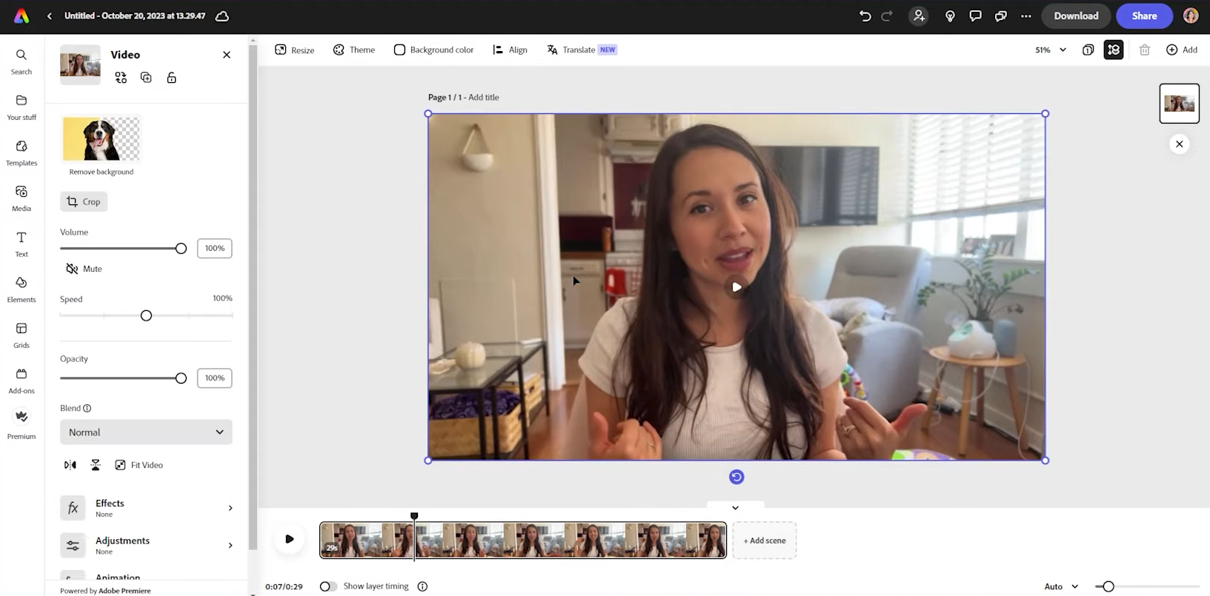Open the Auto timeline zoom dropdown
1210x596 pixels.
(1061, 586)
